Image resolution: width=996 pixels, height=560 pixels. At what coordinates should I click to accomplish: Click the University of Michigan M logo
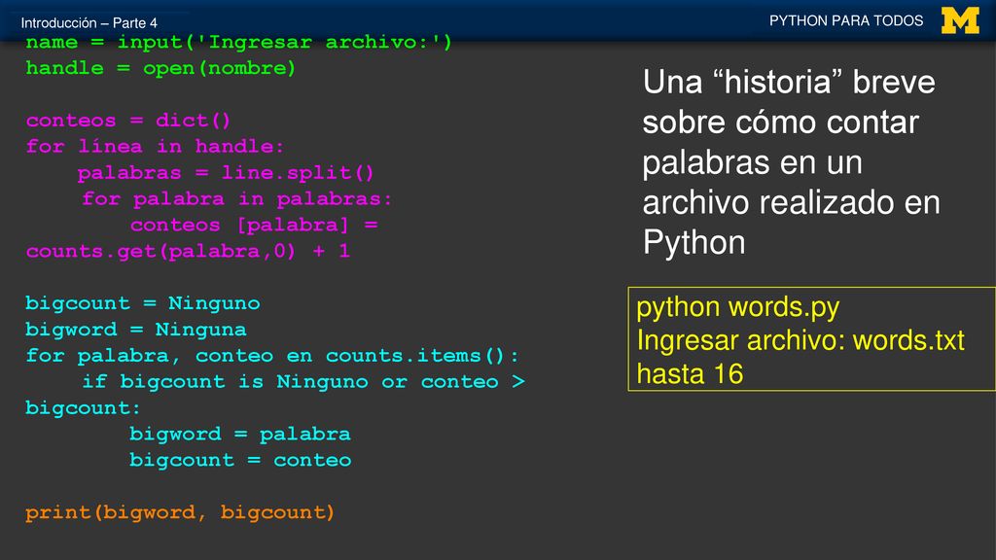(x=960, y=21)
